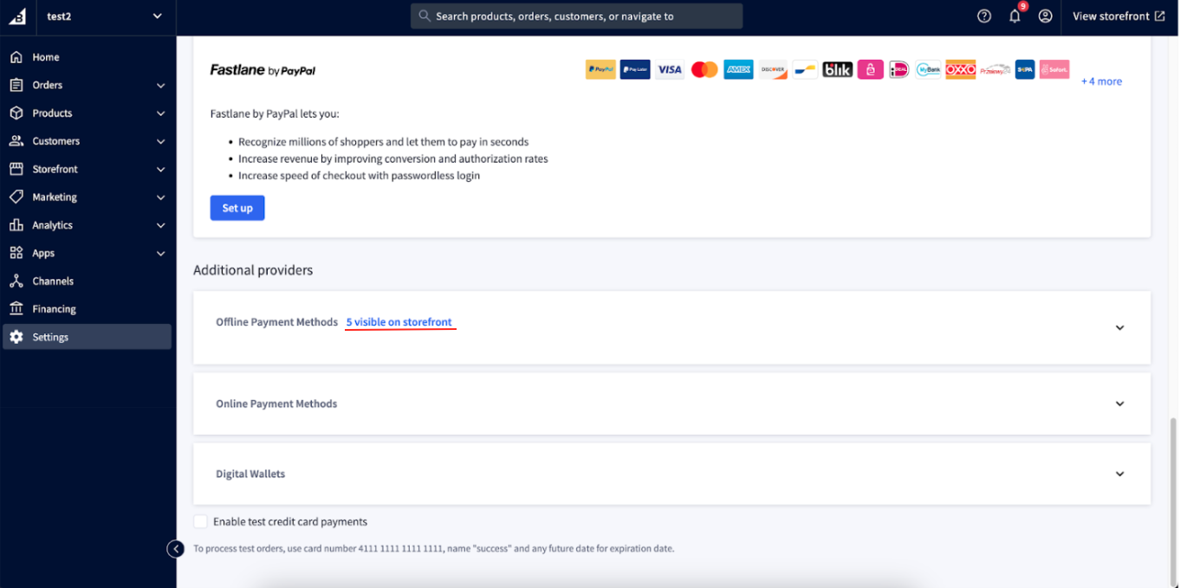Screen dimensions: 1180x588
Task: Click the Digital Wallets title
Action: tap(250, 474)
